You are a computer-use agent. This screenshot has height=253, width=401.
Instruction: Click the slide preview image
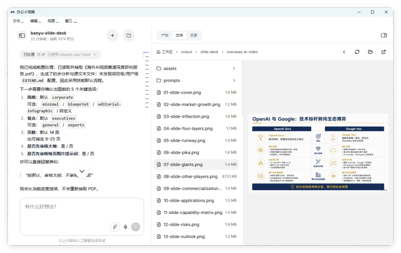tap(318, 153)
